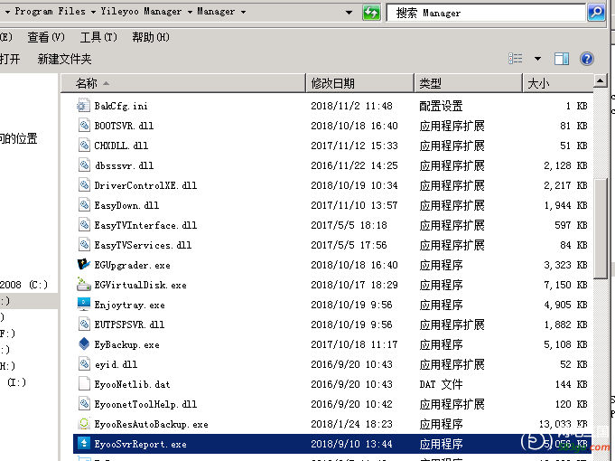Click the DAT 文件 type cell
Image resolution: width=615 pixels, height=461 pixels.
pyautogui.click(x=441, y=384)
